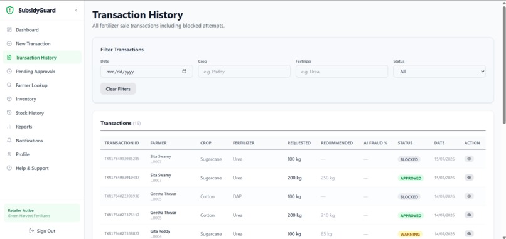Click the Reports bar chart icon

[x=9, y=127]
